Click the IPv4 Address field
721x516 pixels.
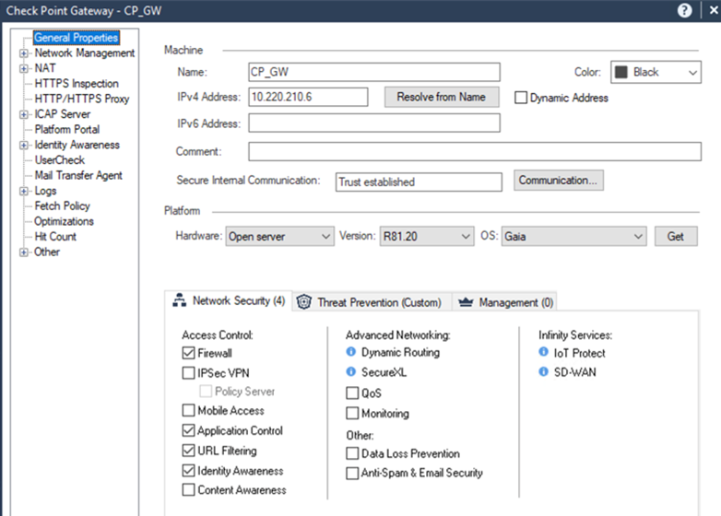(308, 97)
